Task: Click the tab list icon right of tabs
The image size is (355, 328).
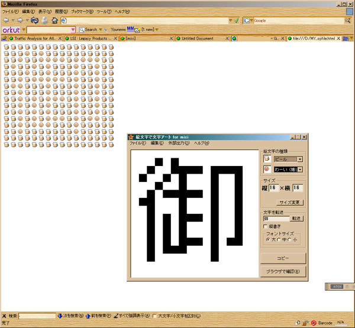Action: 346,38
